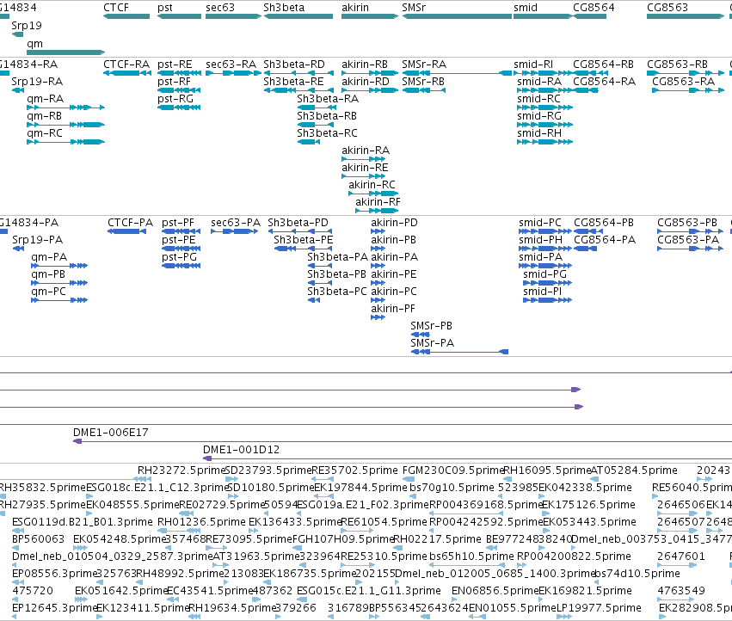The image size is (732, 621).
Task: Click protein smid-PI
Action: coord(548,300)
